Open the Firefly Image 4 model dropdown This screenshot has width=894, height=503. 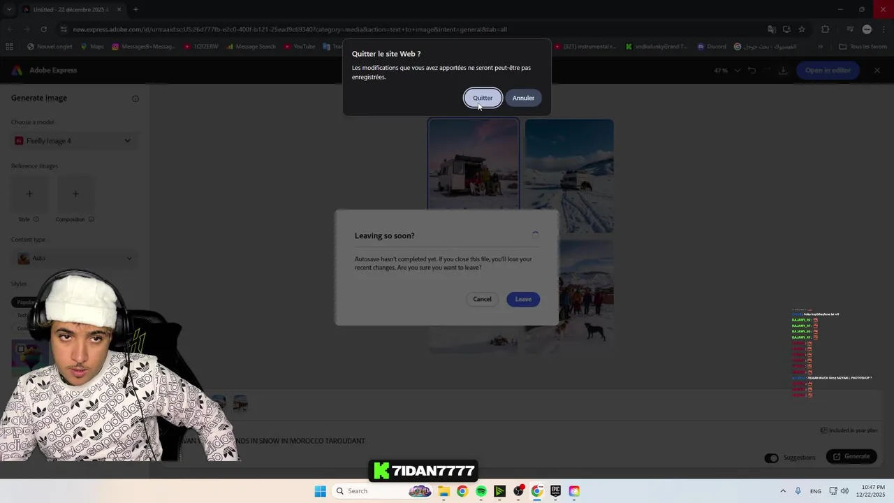click(73, 141)
